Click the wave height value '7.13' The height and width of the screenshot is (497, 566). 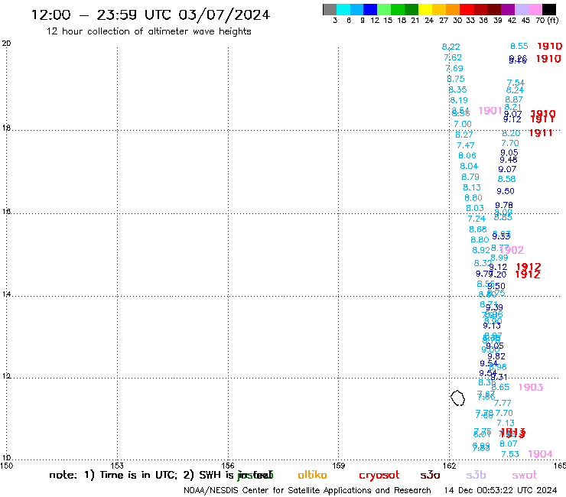click(x=506, y=423)
